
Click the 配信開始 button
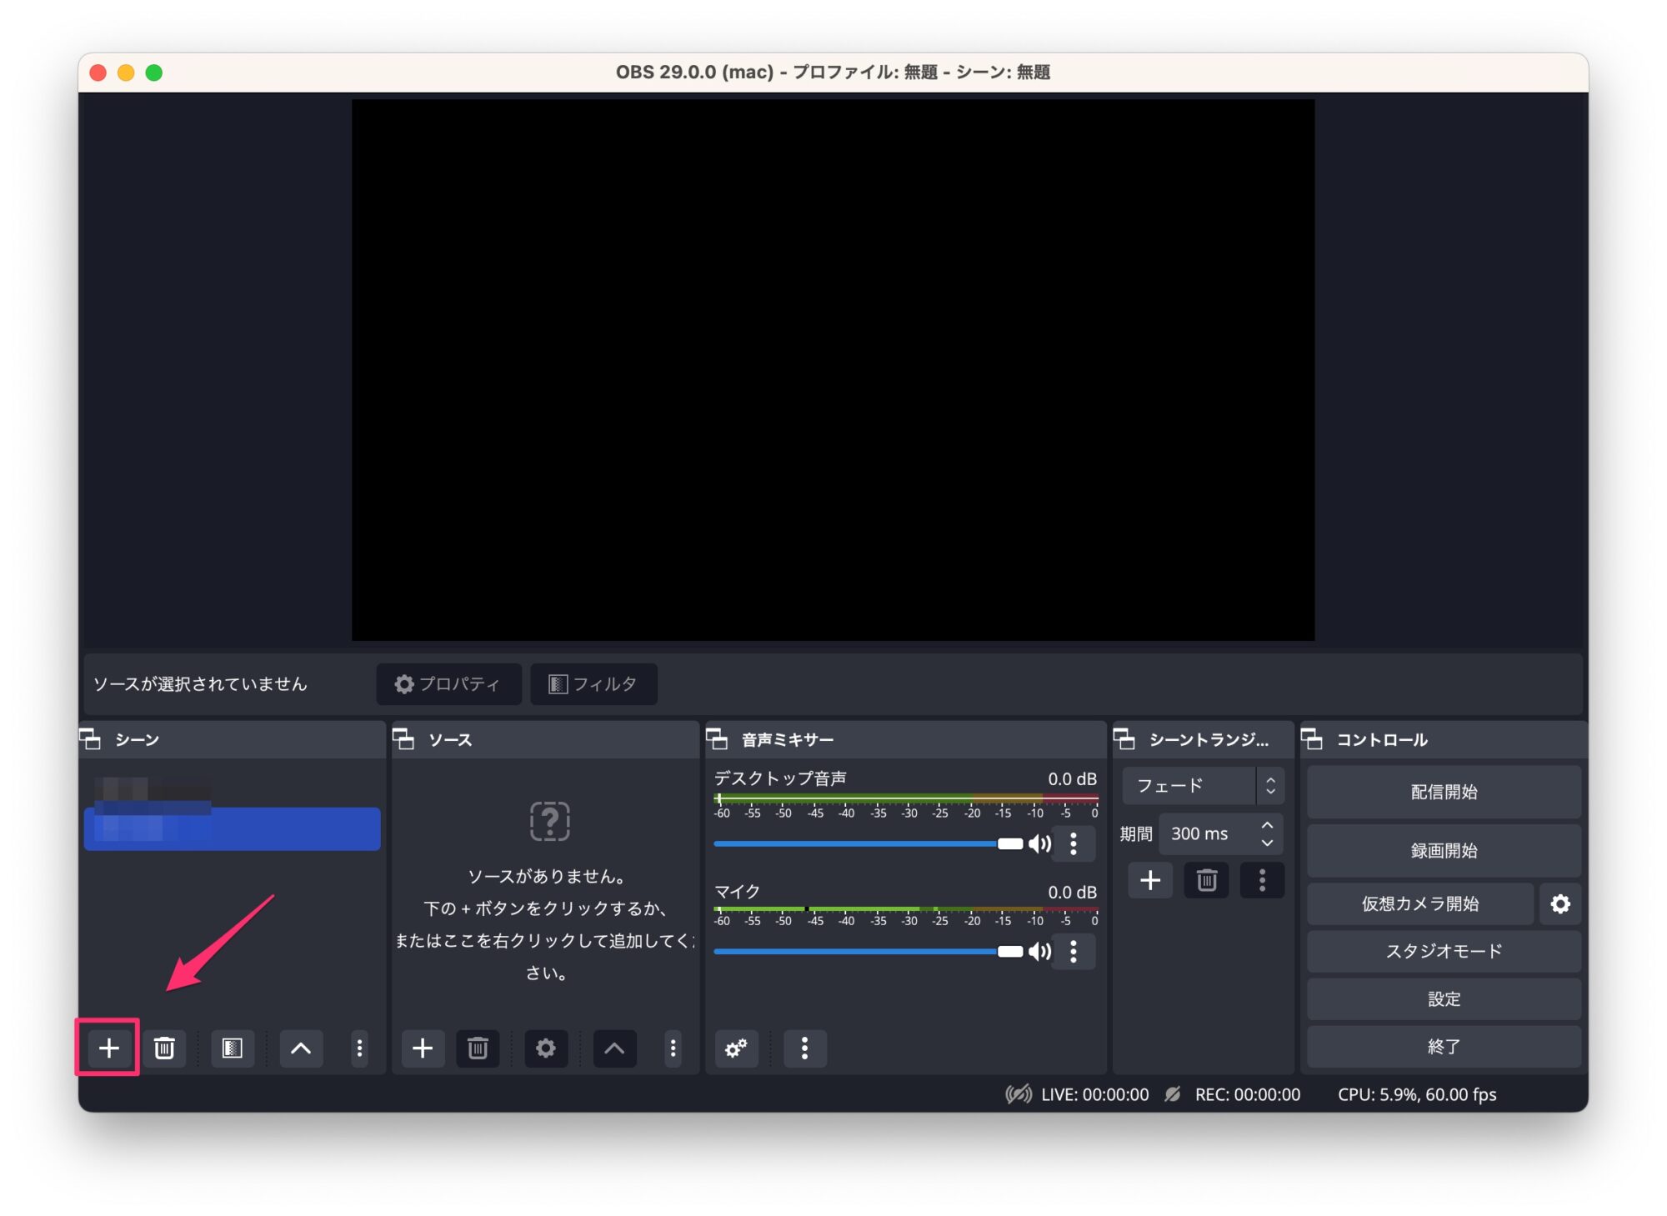[1443, 792]
